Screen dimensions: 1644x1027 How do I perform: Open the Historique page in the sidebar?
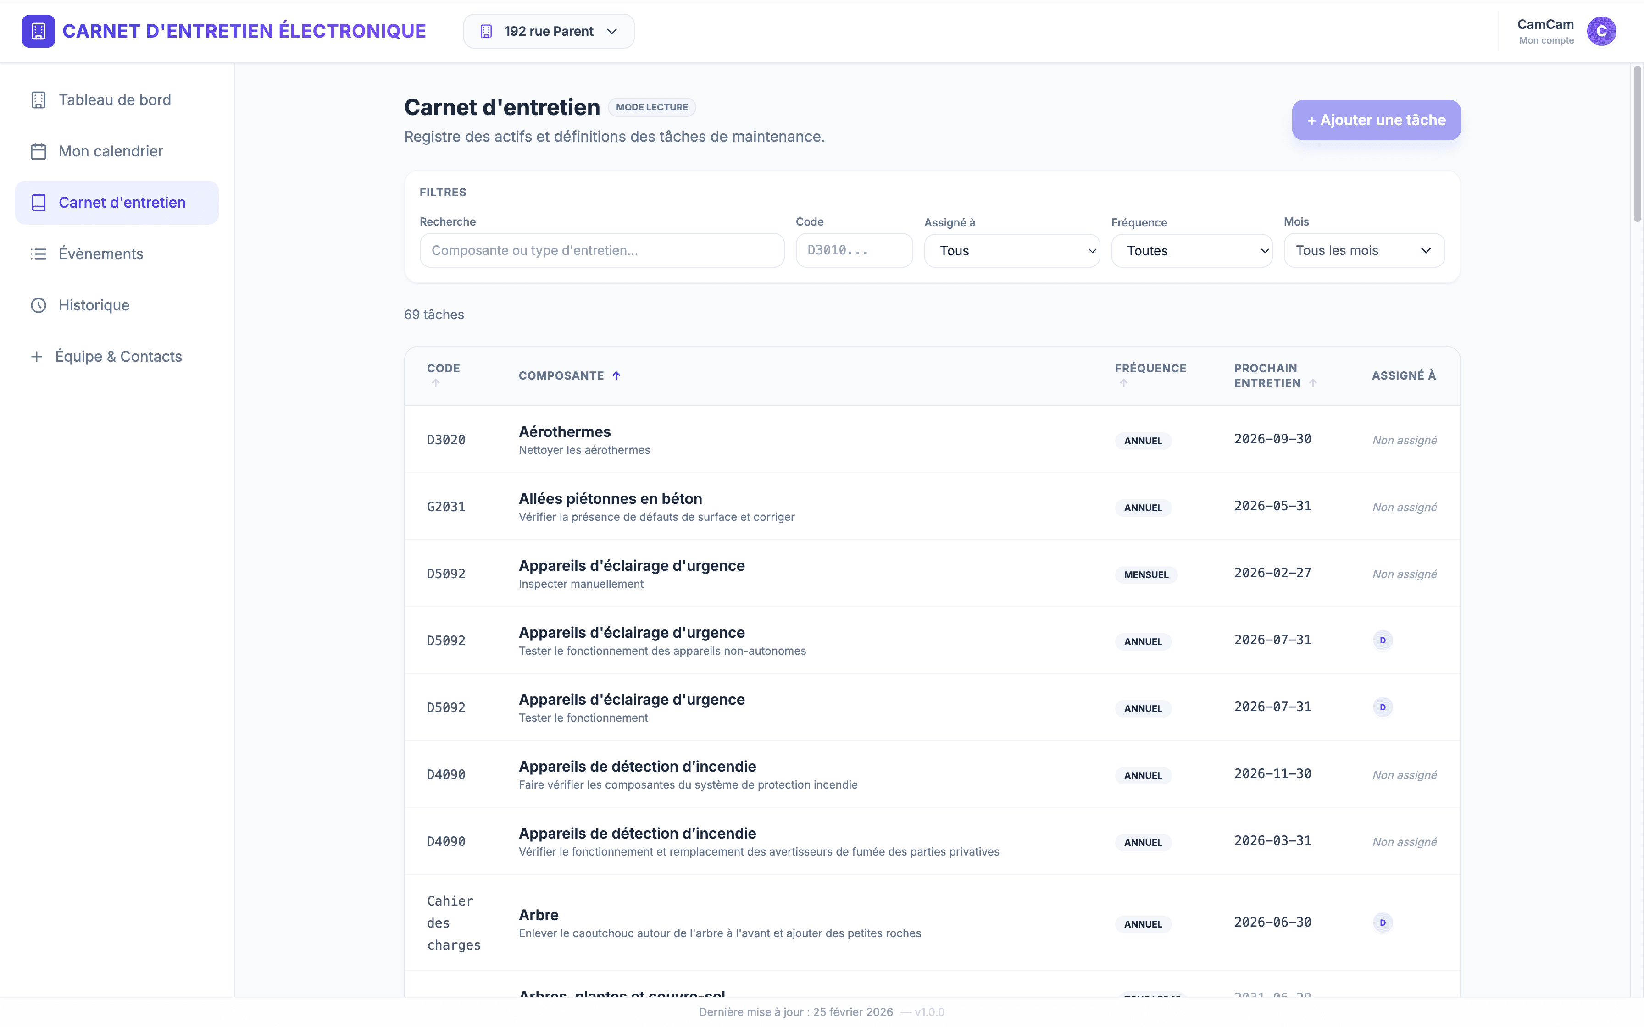click(94, 305)
